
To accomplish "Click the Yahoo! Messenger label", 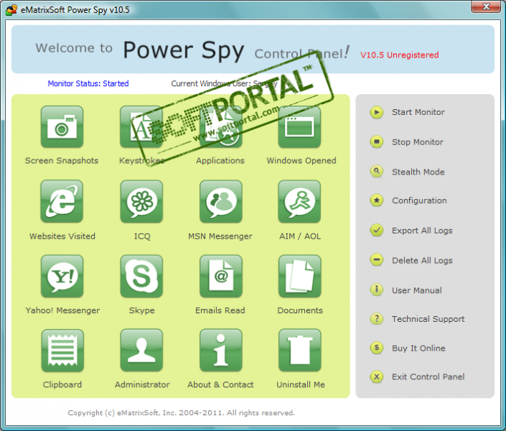I will point(62,310).
